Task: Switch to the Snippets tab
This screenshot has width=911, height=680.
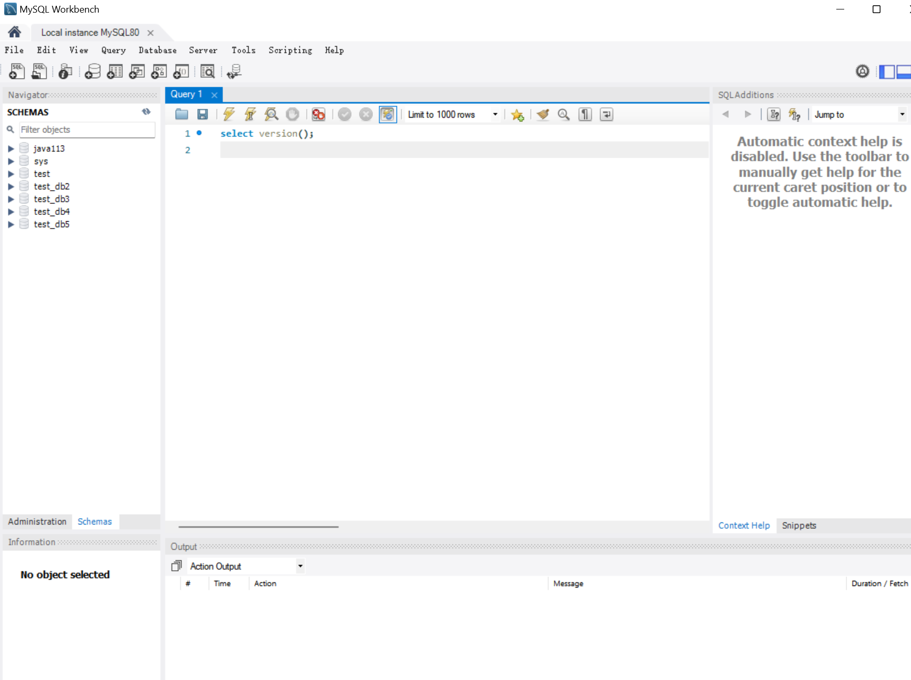Action: 799,526
